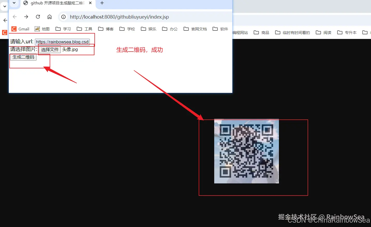The width and height of the screenshot is (371, 227).
Task: Click the tab list chevron in background window
Action: tap(5, 6)
